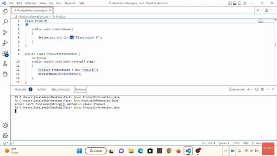Viewport: 277px width, 156px height.
Task: Click ProductInformation.java in breadcrumb
Action: (33, 16)
